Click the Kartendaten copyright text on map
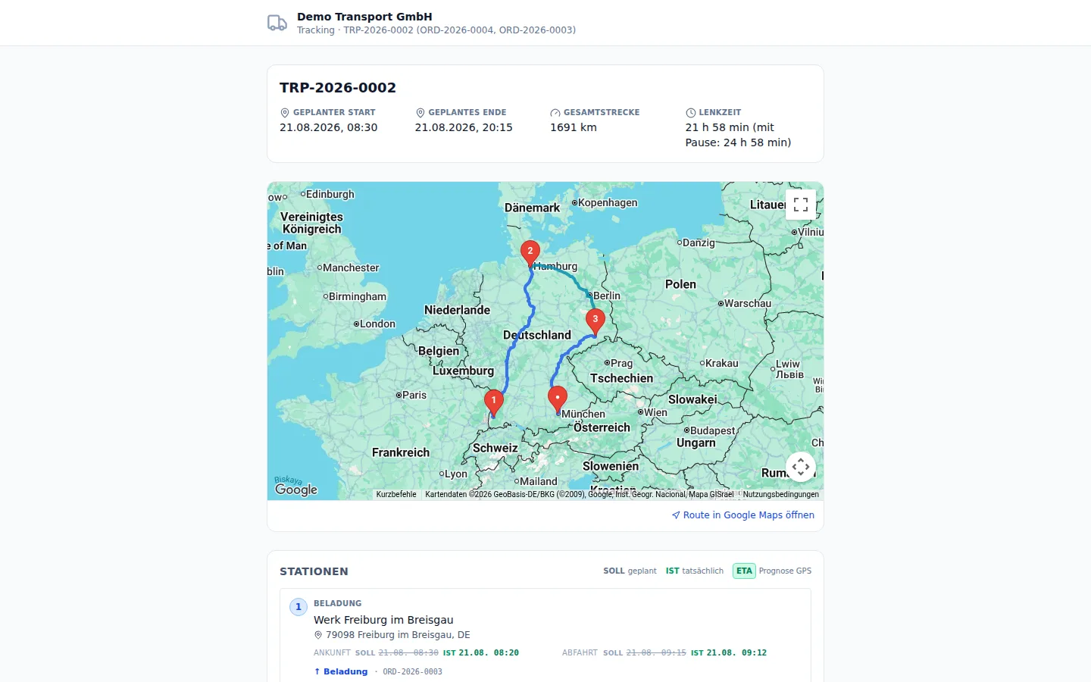The image size is (1091, 682). point(580,494)
